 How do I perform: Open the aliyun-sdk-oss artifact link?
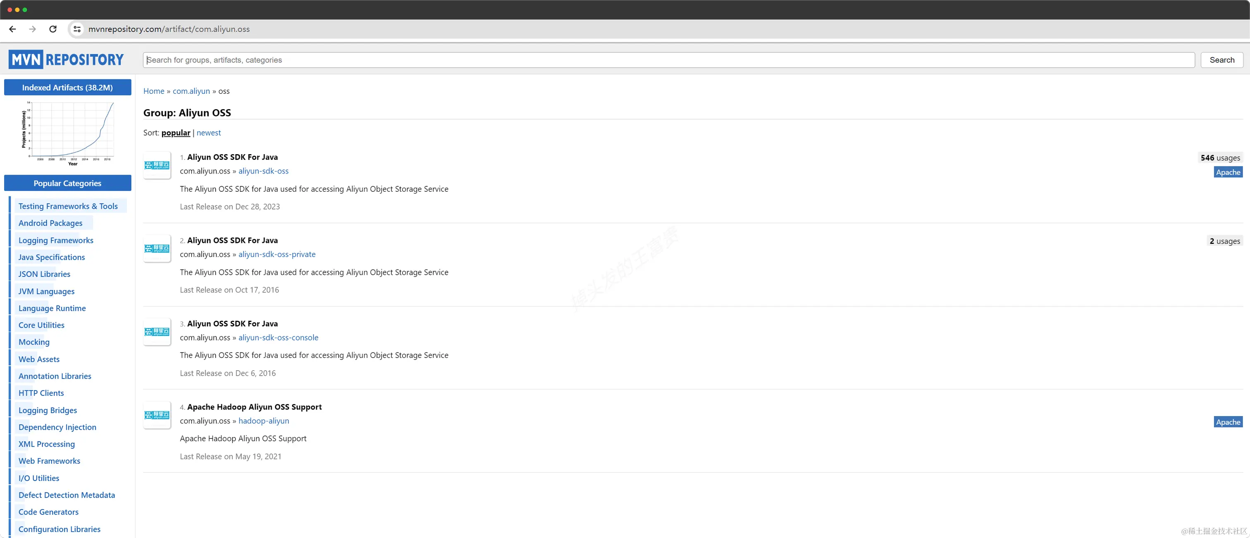coord(263,171)
